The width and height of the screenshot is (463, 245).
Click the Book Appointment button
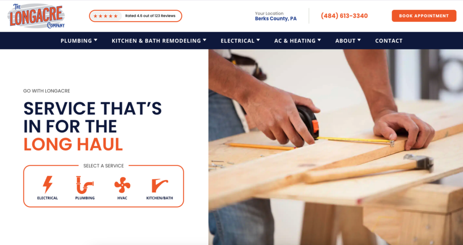coord(424,16)
